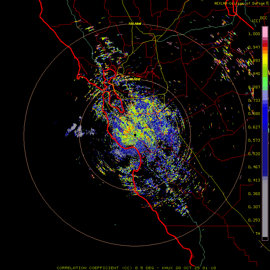
Task: Click the black radar site dot at center
Action: tap(135, 135)
